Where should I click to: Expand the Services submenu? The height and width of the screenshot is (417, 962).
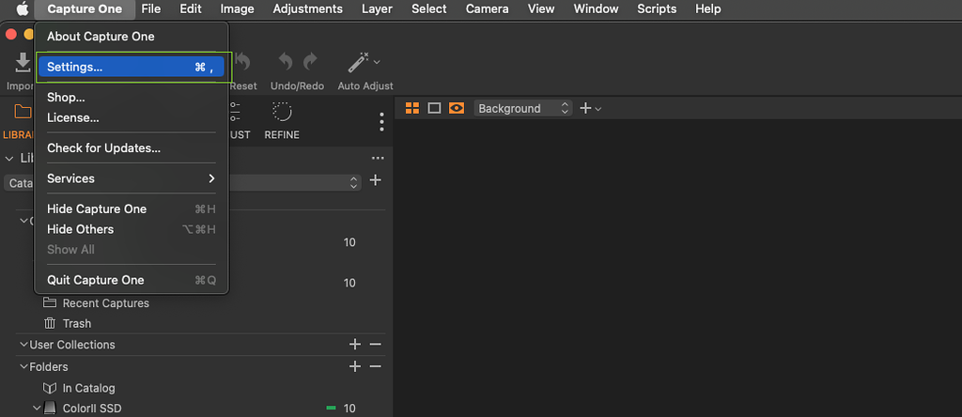[132, 178]
